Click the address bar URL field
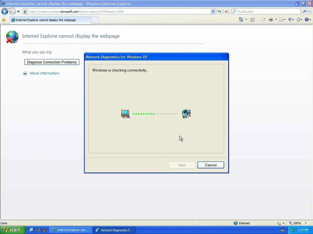Screen dimensions: 313x234 (117, 12)
